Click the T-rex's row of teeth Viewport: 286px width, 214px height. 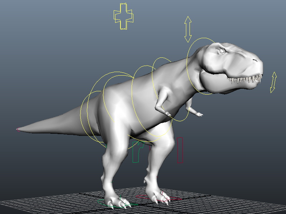coord(245,79)
